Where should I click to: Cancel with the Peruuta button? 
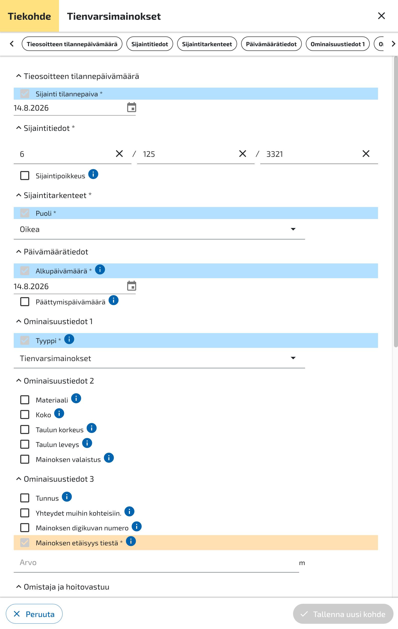click(x=34, y=614)
